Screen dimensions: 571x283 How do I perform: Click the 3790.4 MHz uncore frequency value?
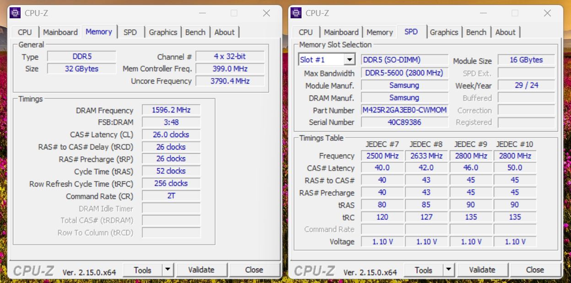[x=230, y=81]
